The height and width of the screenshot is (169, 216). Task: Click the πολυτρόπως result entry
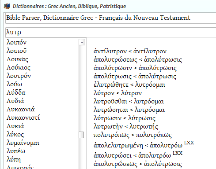[x=133, y=135]
